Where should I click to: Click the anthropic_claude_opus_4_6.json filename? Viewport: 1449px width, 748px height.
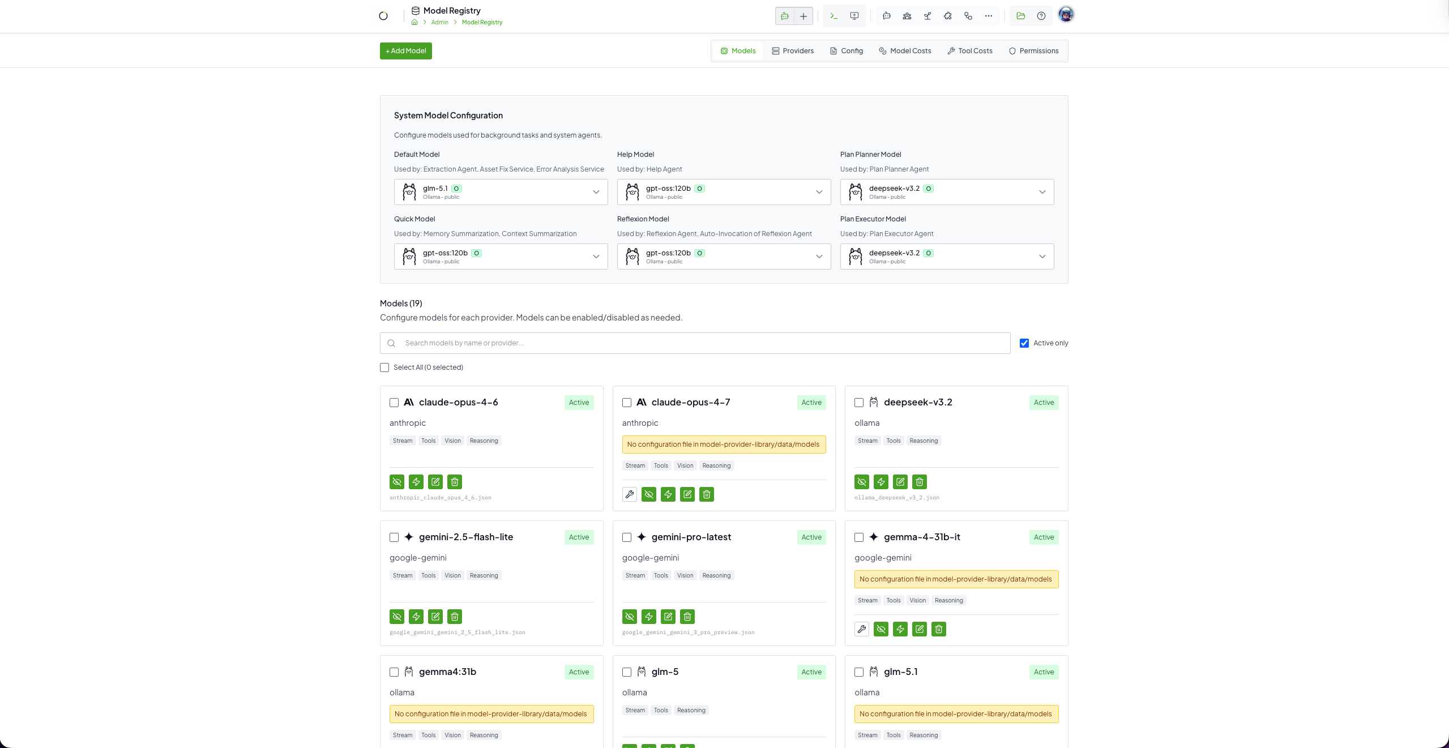coord(441,498)
